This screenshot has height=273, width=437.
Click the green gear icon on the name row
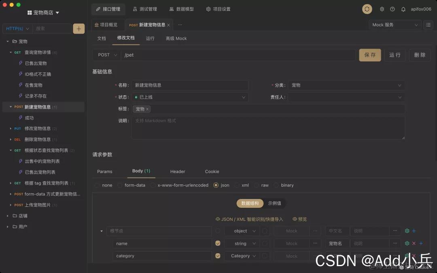(x=407, y=243)
